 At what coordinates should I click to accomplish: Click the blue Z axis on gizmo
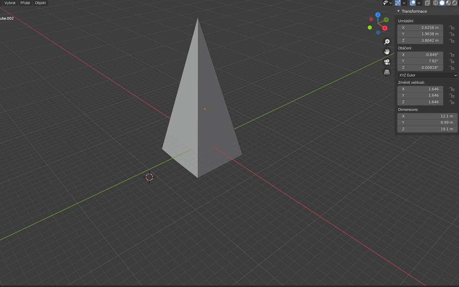click(378, 15)
